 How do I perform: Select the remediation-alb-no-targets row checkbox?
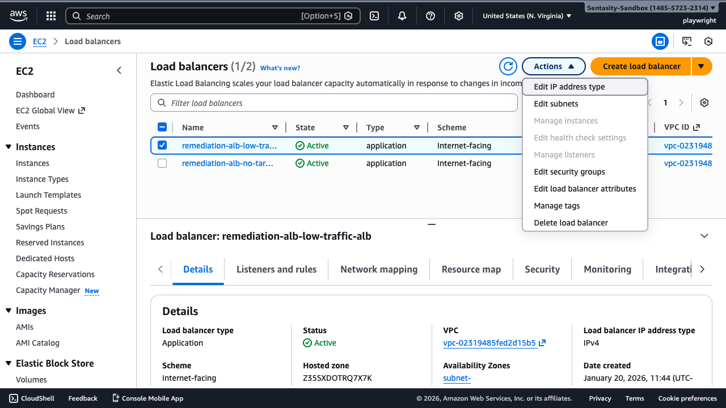click(x=162, y=163)
